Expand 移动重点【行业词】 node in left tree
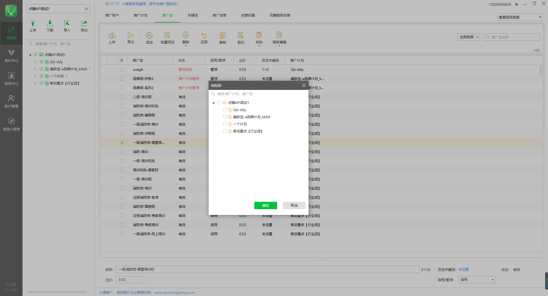This screenshot has width=548, height=296. click(35, 83)
